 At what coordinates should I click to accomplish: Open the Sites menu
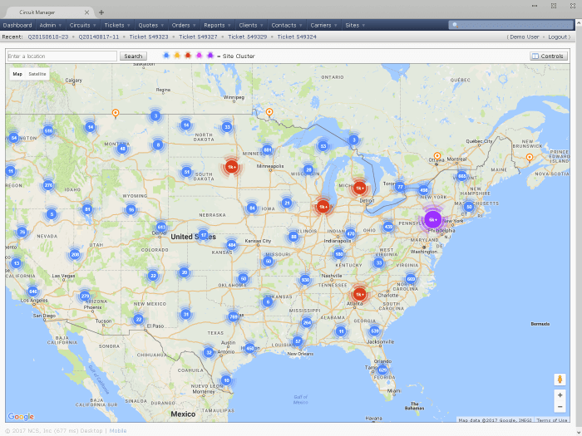click(x=354, y=26)
